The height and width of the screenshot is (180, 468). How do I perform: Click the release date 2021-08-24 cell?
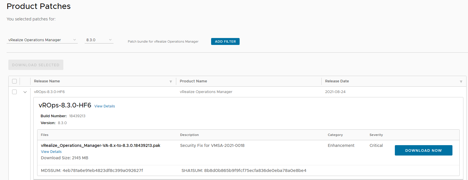coord(335,92)
